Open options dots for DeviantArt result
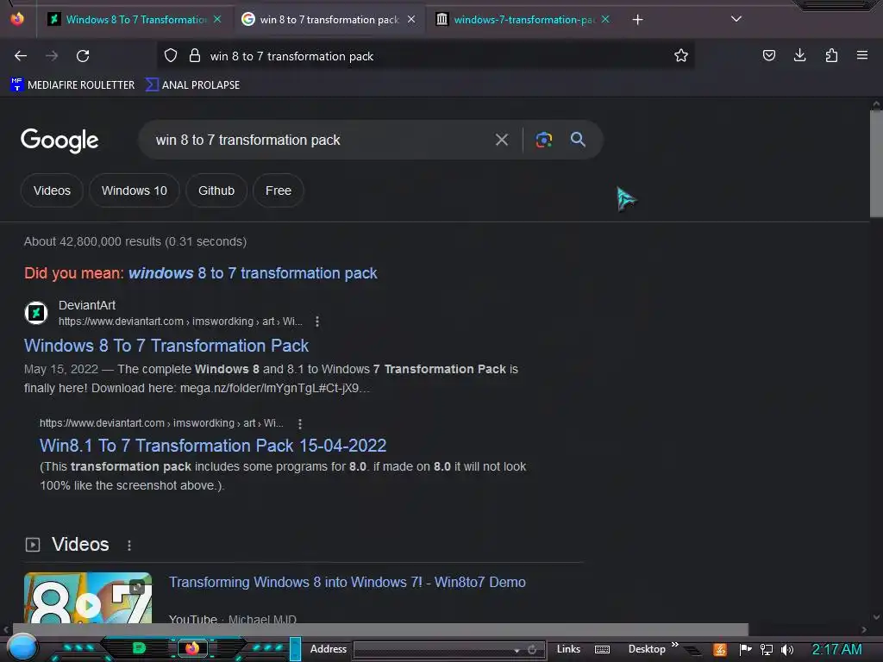 [317, 322]
